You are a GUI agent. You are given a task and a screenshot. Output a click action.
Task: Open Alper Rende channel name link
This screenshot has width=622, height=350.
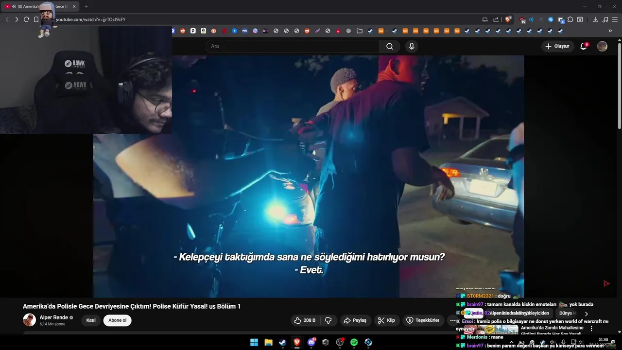tap(54, 317)
